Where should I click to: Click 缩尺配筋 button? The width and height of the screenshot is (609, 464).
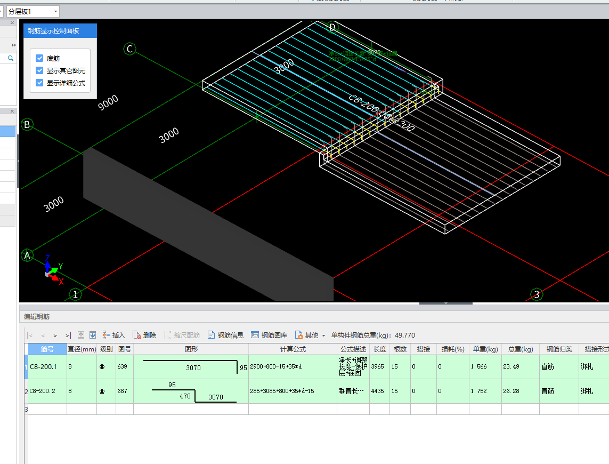pyautogui.click(x=182, y=335)
